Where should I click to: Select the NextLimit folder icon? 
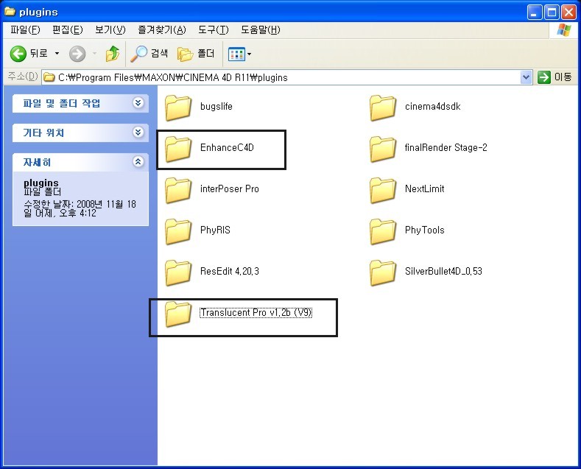point(383,190)
